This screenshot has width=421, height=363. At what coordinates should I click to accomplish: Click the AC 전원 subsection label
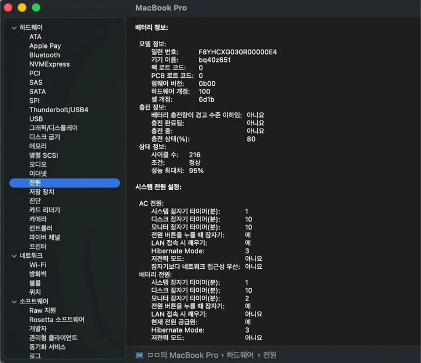tap(151, 203)
